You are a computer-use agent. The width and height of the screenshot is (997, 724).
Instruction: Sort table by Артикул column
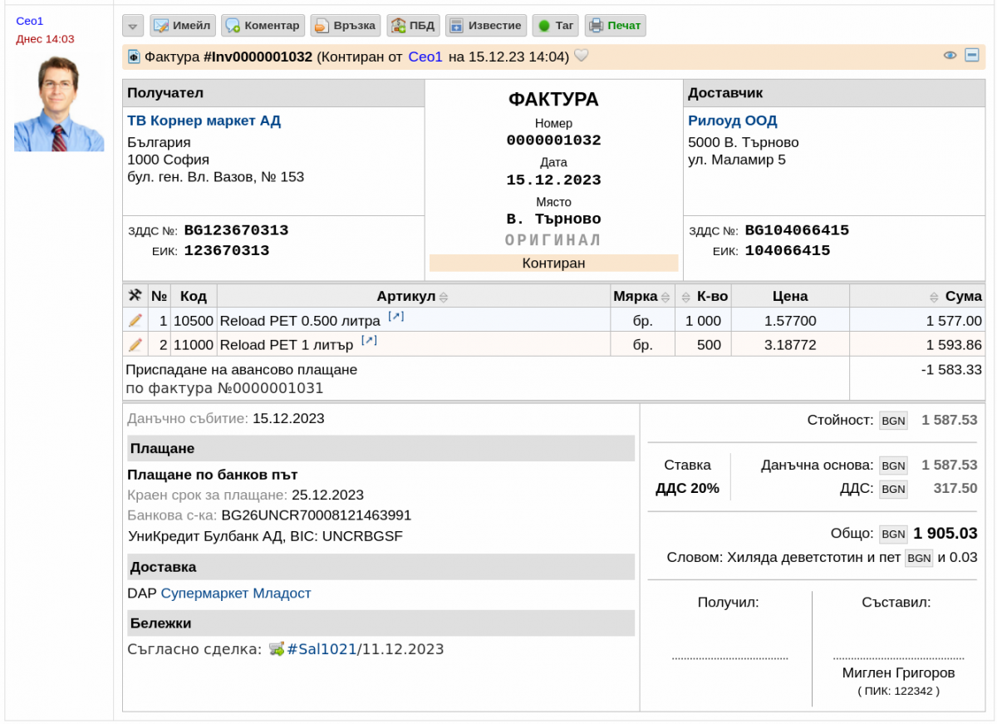[412, 297]
